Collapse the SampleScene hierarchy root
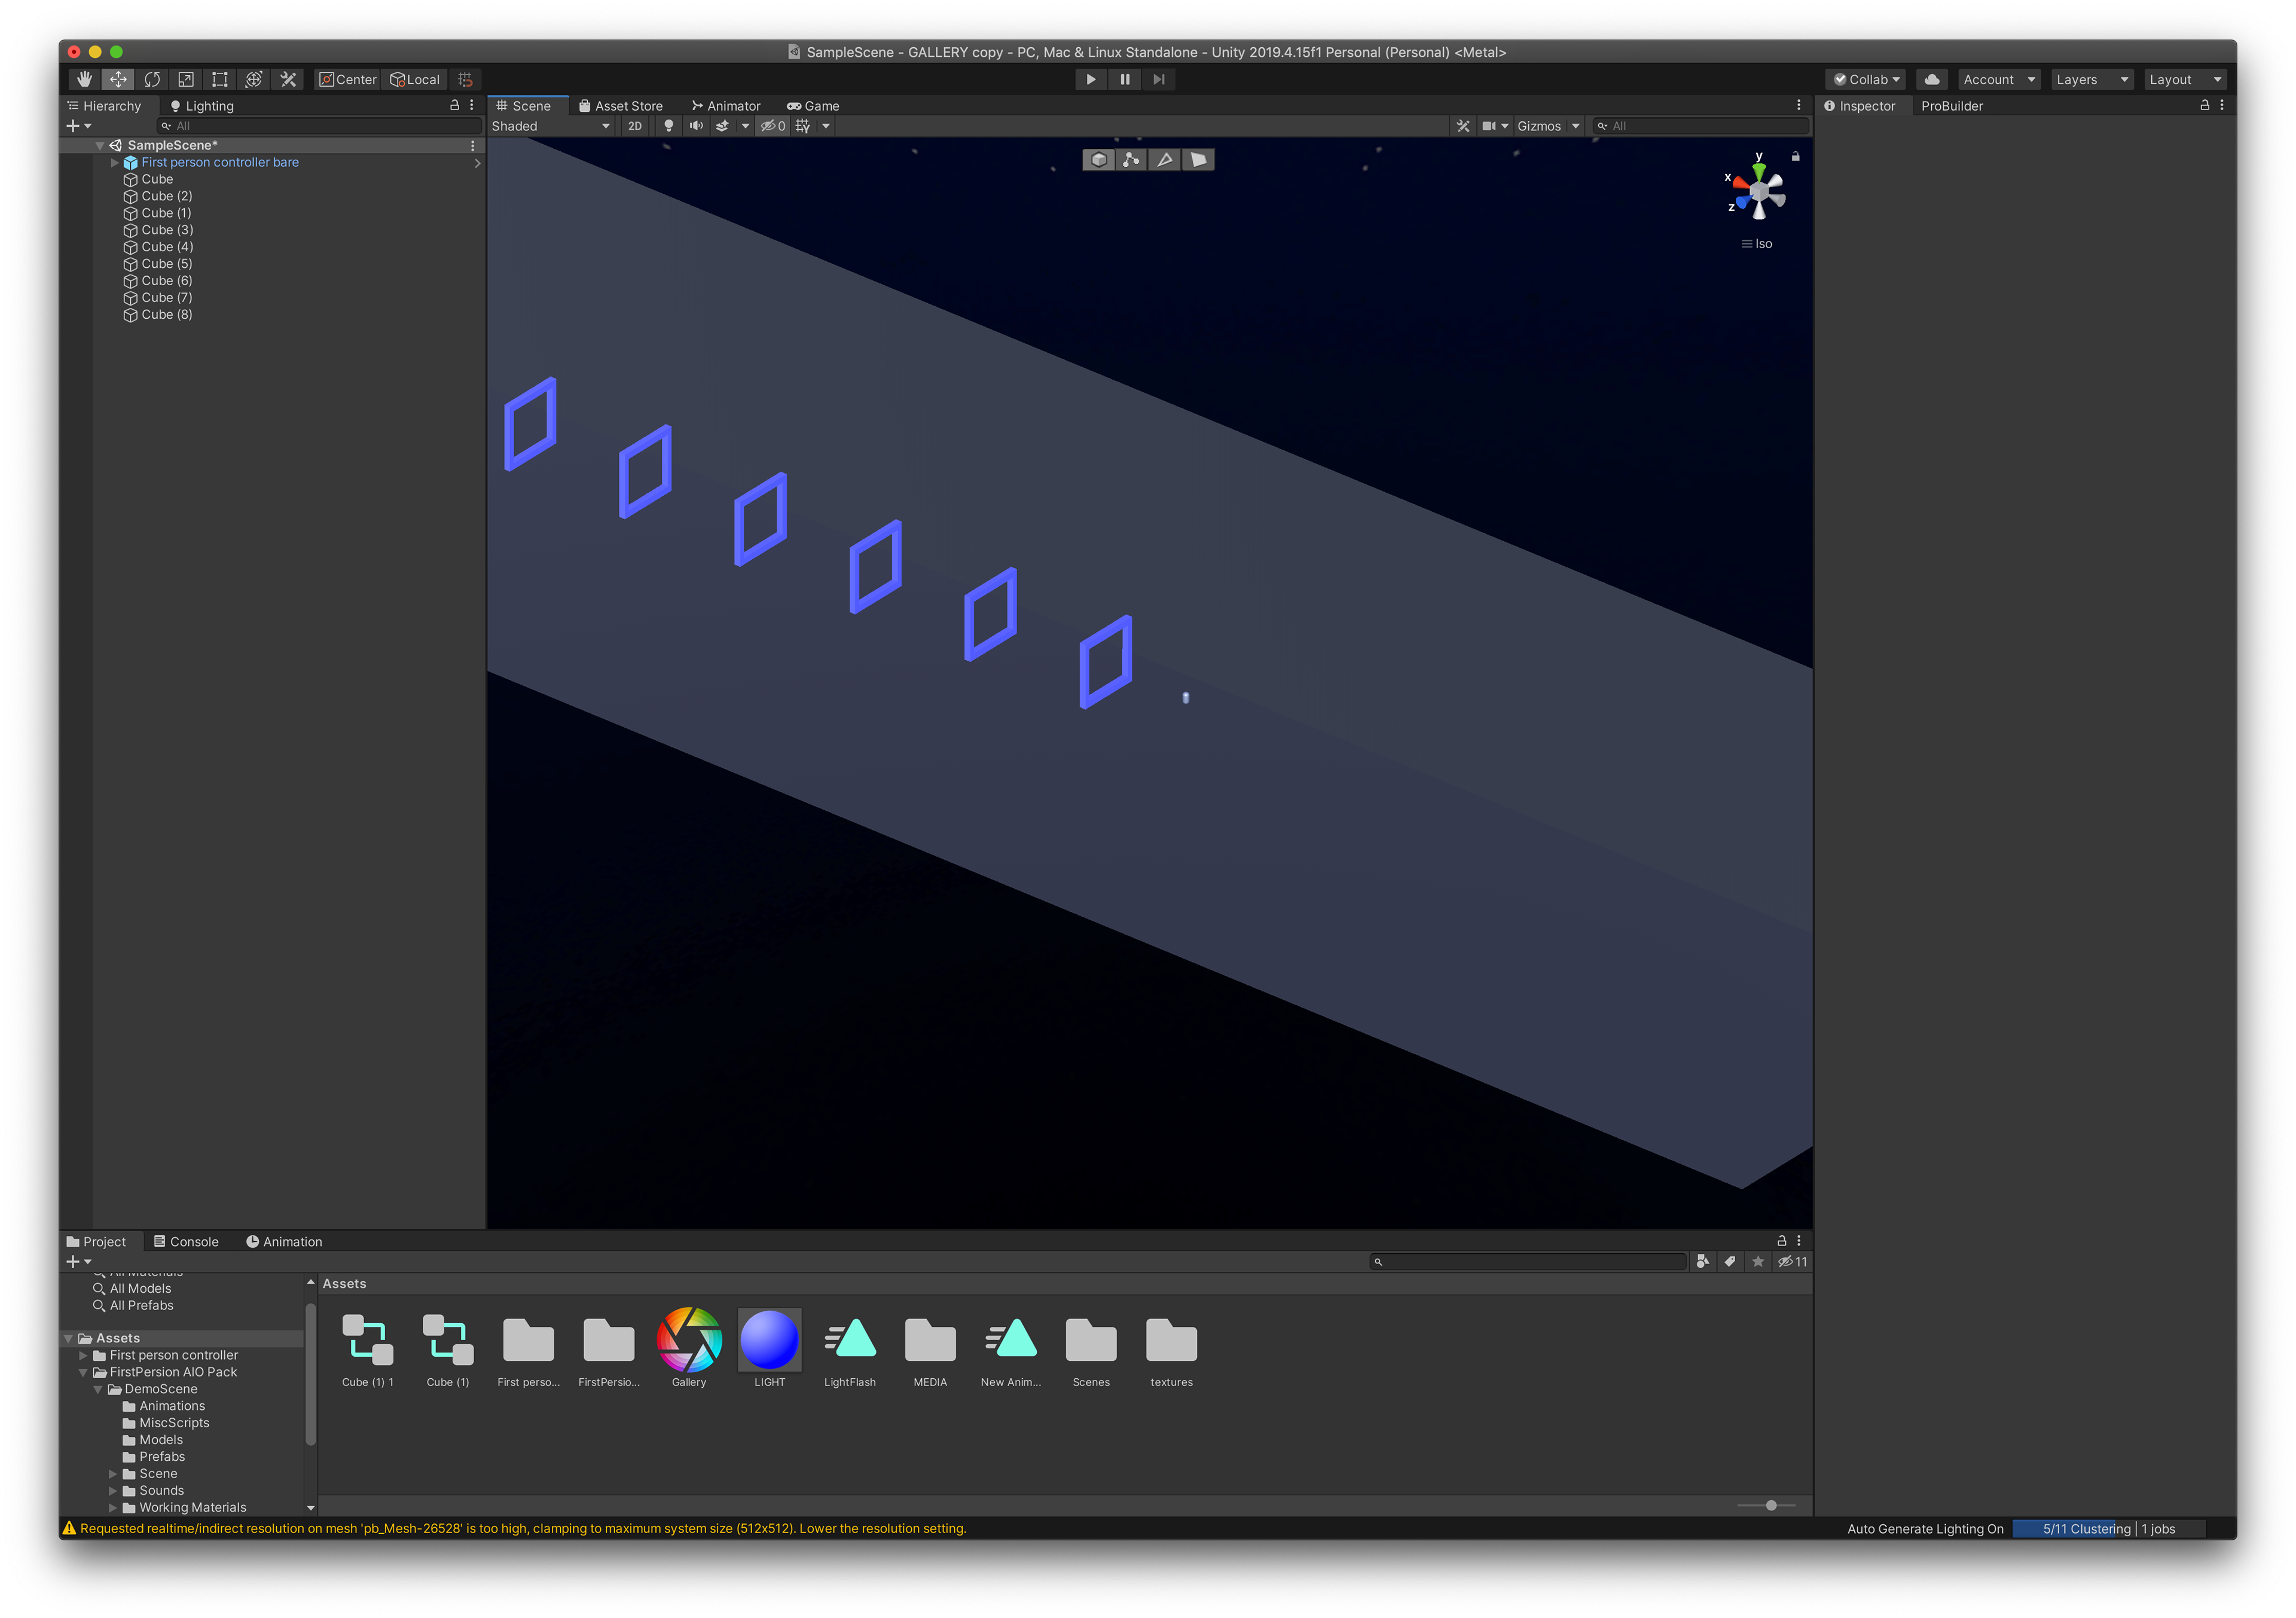This screenshot has width=2296, height=1618. (100, 145)
